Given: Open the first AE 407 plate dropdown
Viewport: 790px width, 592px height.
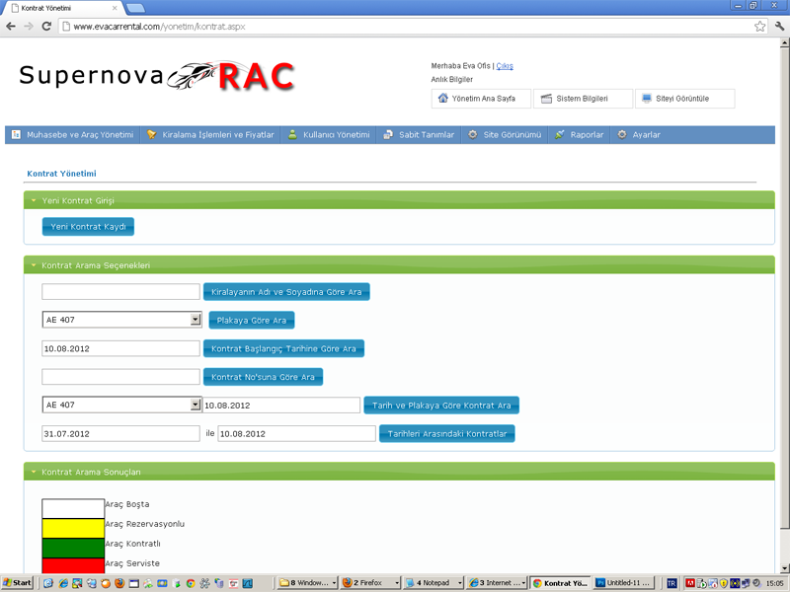Looking at the screenshot, I should click(x=196, y=319).
